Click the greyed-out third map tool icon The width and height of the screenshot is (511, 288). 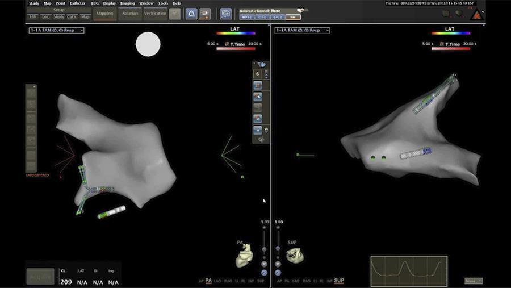coord(257,107)
